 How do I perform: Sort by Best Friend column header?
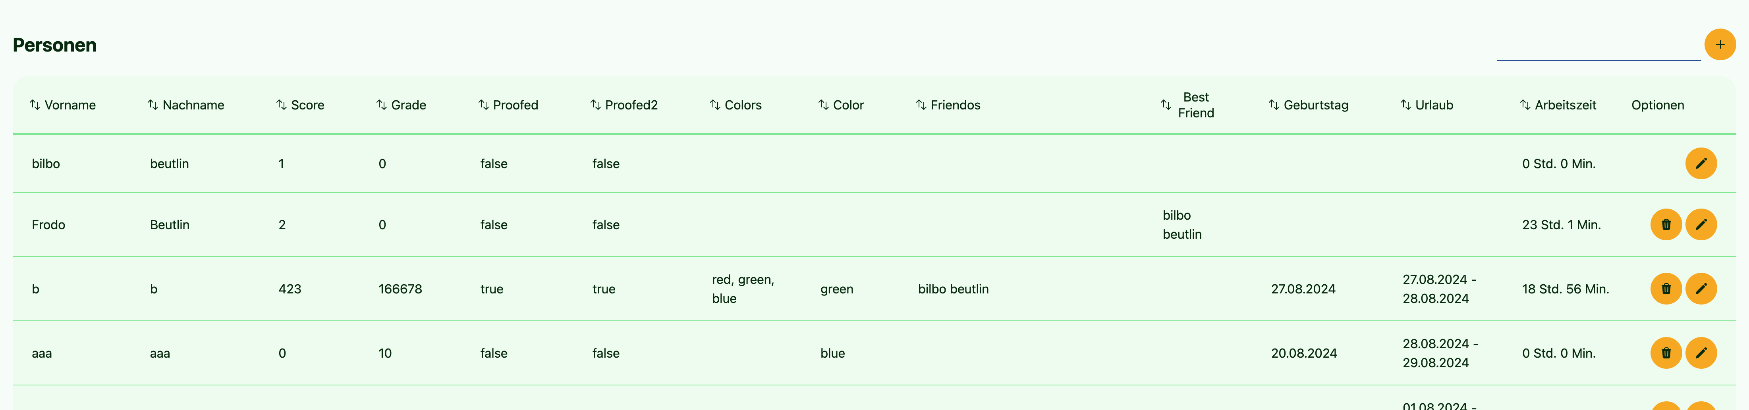(x=1187, y=105)
